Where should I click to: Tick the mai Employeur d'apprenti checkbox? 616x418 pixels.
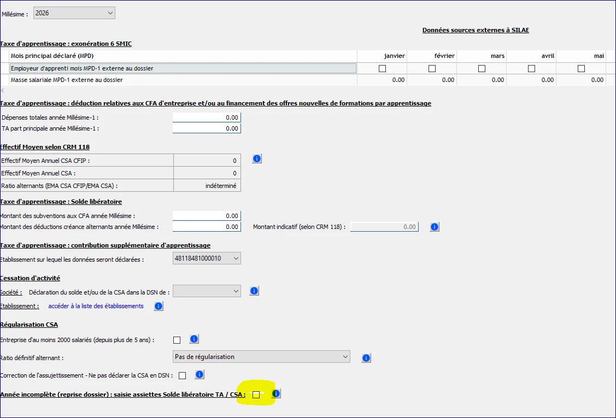[582, 68]
